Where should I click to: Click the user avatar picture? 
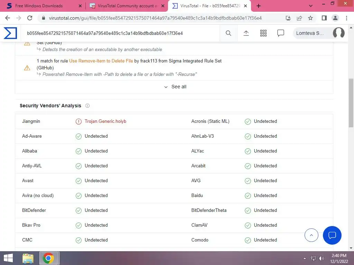[x=339, y=33]
